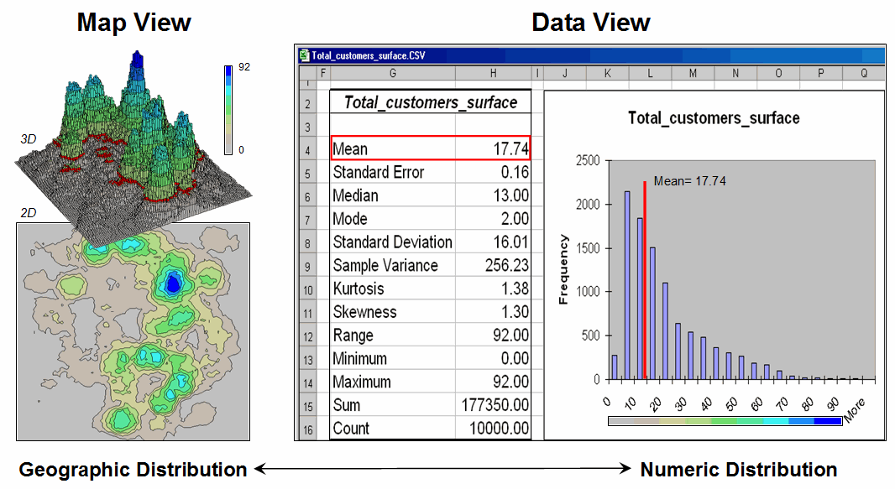Click the Mean value cell 17.74
The image size is (895, 489).
493,149
